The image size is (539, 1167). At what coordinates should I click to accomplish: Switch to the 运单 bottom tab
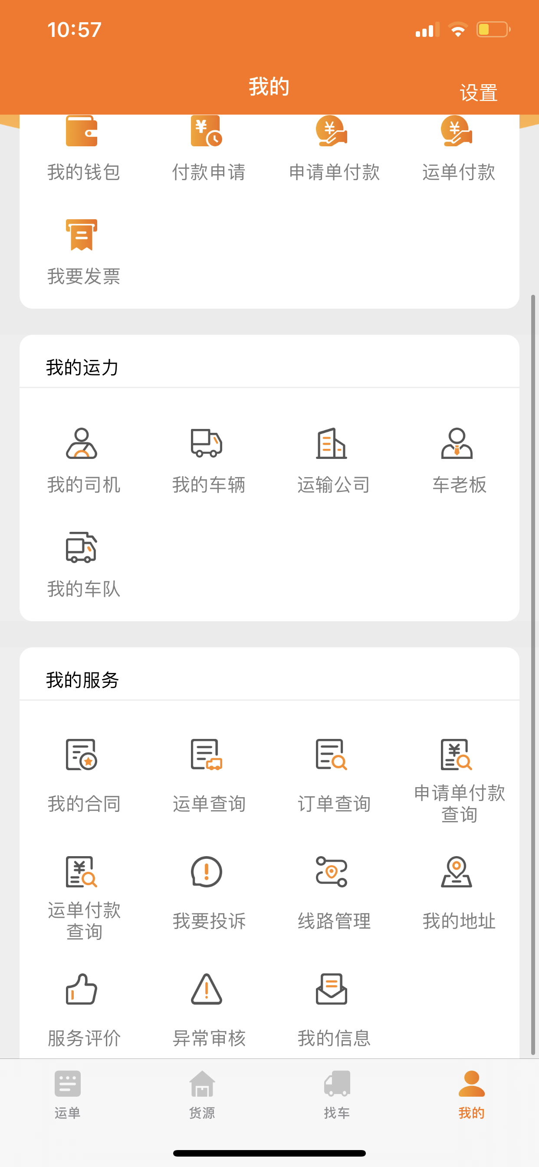click(x=68, y=1094)
